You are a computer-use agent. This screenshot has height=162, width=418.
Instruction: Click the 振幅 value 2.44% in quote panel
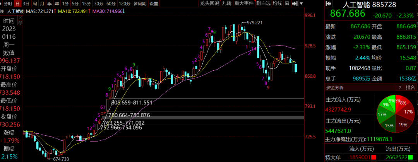pos(363,58)
